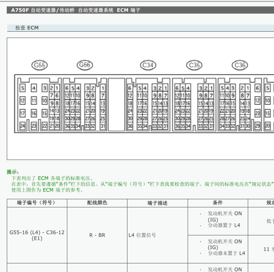Click the blank block between G56 and C34
The width and height of the screenshot is (274, 272).
pyautogui.click(x=116, y=104)
